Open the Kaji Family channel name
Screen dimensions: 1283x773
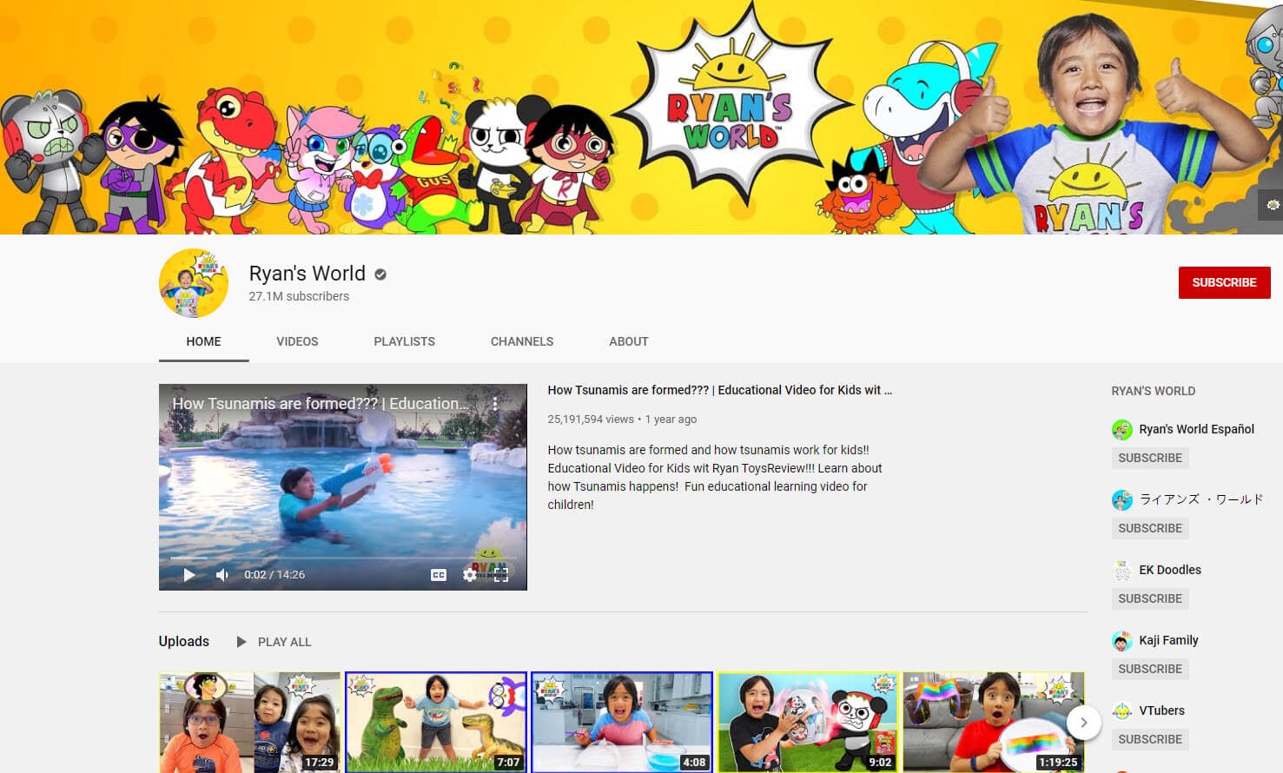tap(1168, 640)
